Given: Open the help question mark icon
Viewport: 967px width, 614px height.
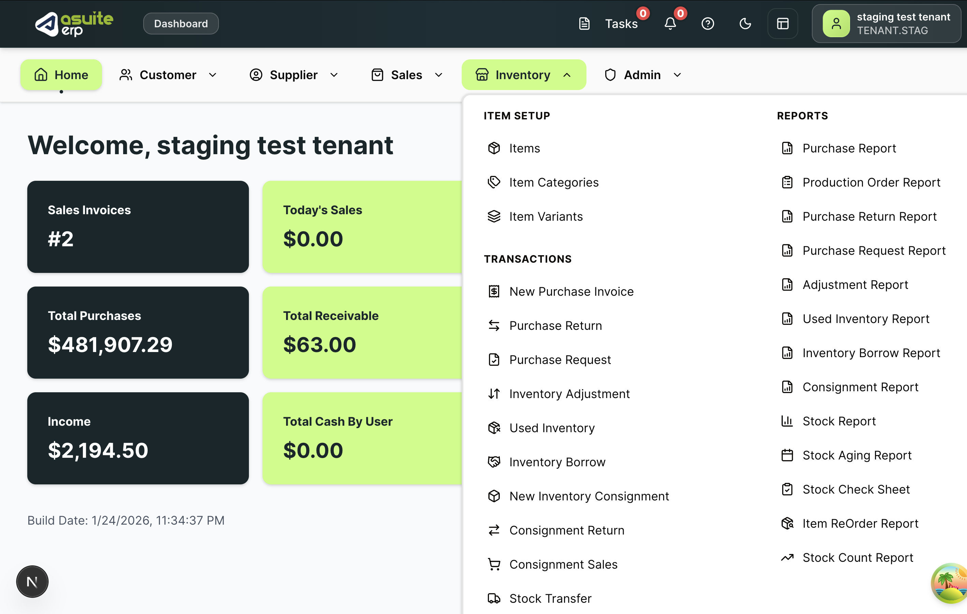Looking at the screenshot, I should coord(708,24).
